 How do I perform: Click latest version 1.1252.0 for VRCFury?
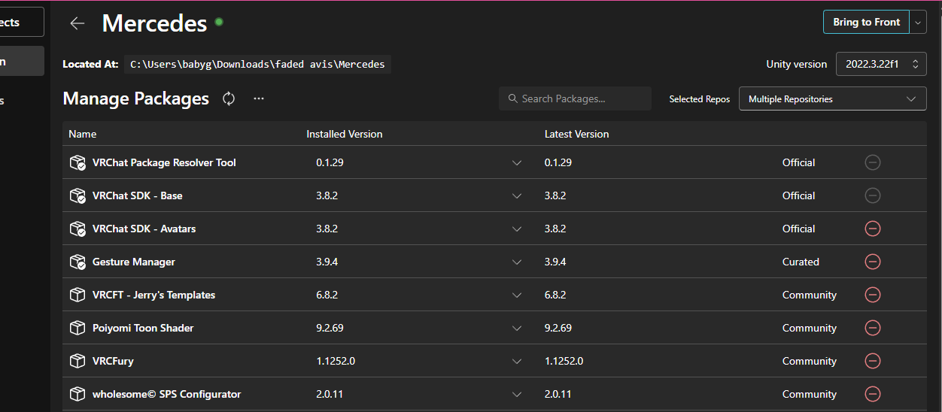click(564, 361)
